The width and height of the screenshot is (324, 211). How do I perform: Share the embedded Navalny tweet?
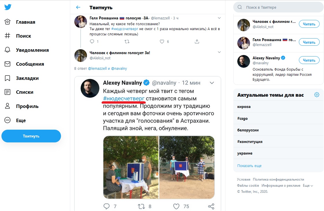(x=211, y=206)
